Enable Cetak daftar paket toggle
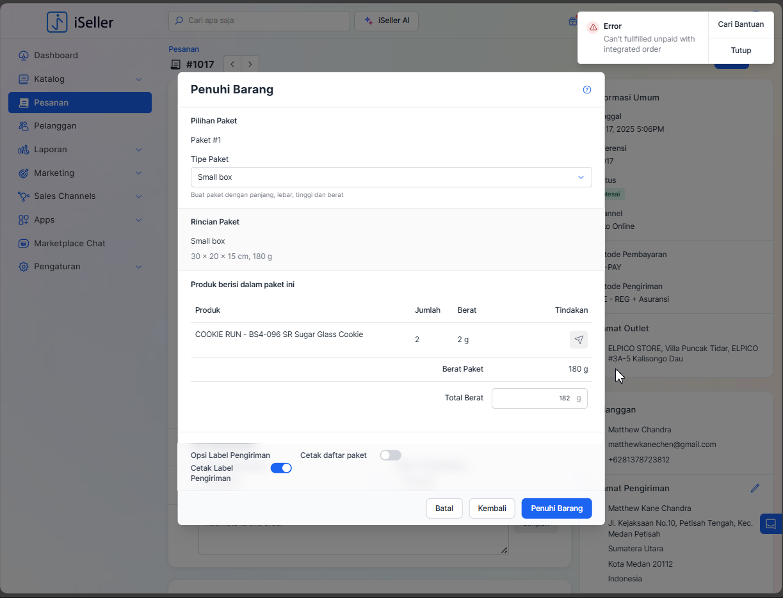The height and width of the screenshot is (598, 783). coord(390,455)
